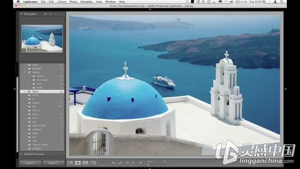
Task: Switch to Grid view in toolbar
Action: pyautogui.click(x=70, y=163)
